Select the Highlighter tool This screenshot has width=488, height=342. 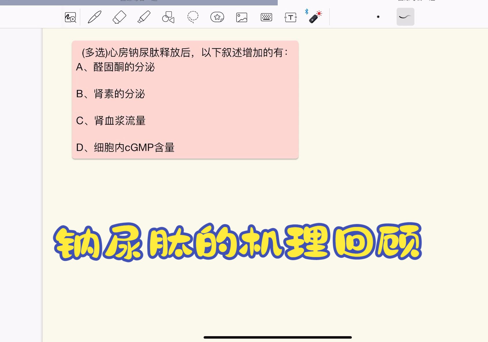coord(144,17)
